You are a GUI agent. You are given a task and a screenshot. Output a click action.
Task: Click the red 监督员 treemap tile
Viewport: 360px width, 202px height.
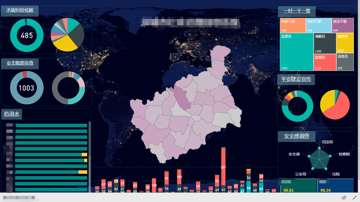(325, 62)
